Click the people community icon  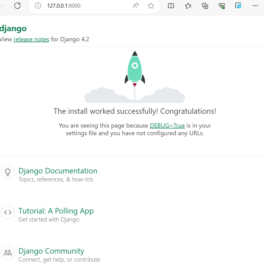(x=8, y=252)
